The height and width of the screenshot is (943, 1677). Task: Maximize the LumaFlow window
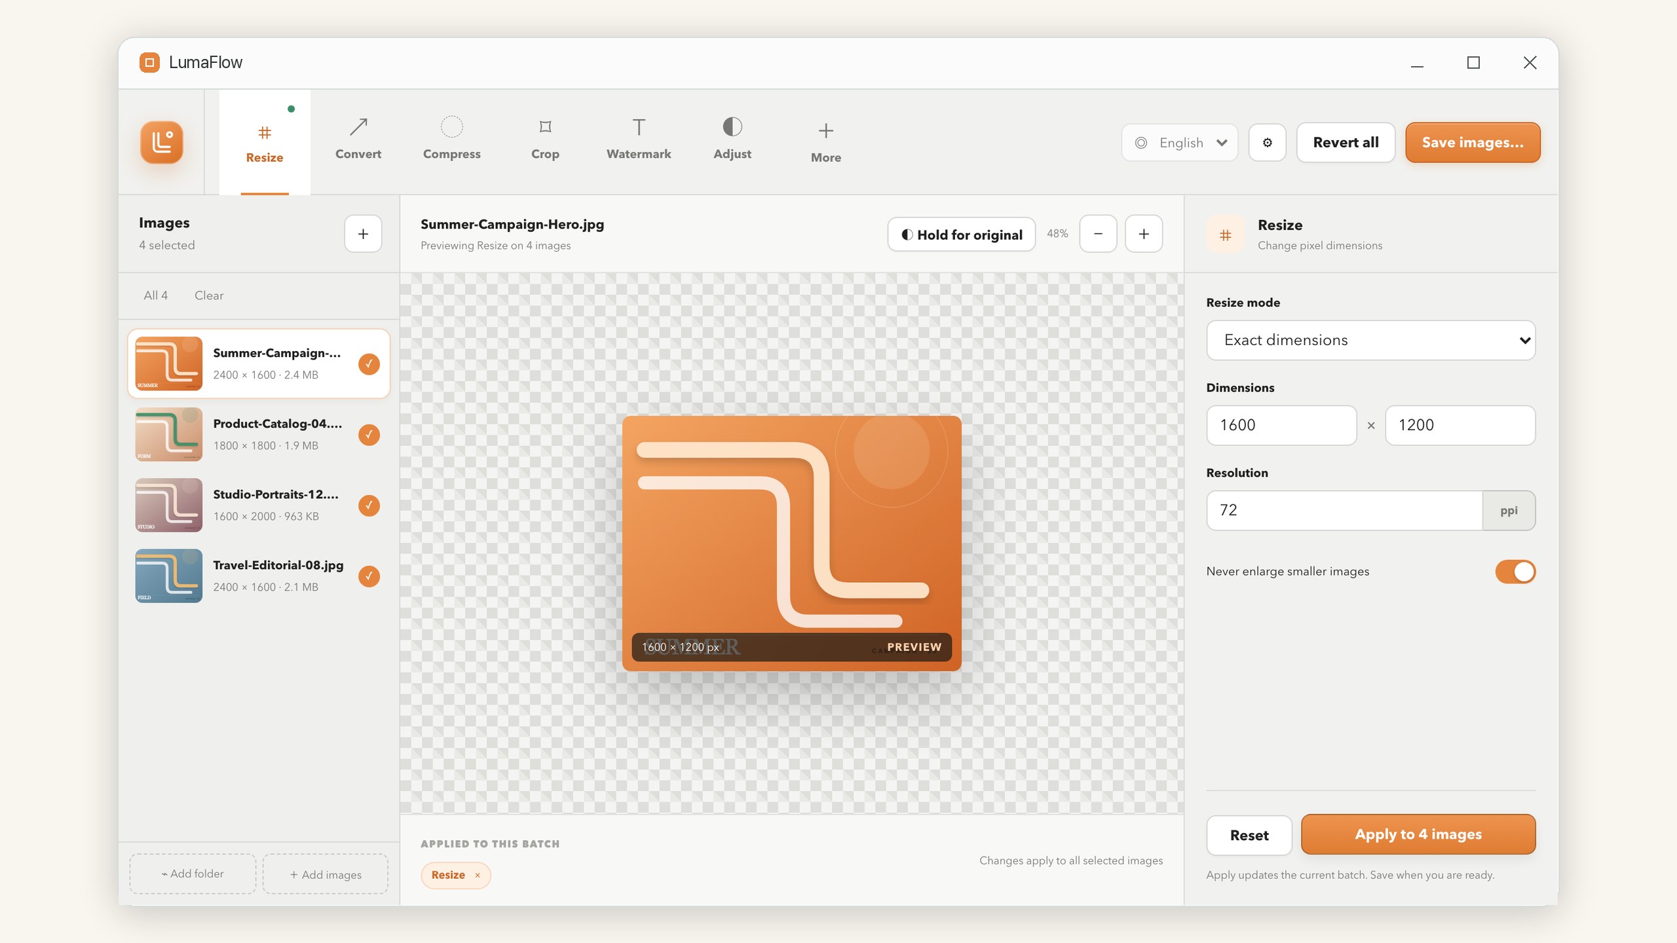[x=1473, y=63]
